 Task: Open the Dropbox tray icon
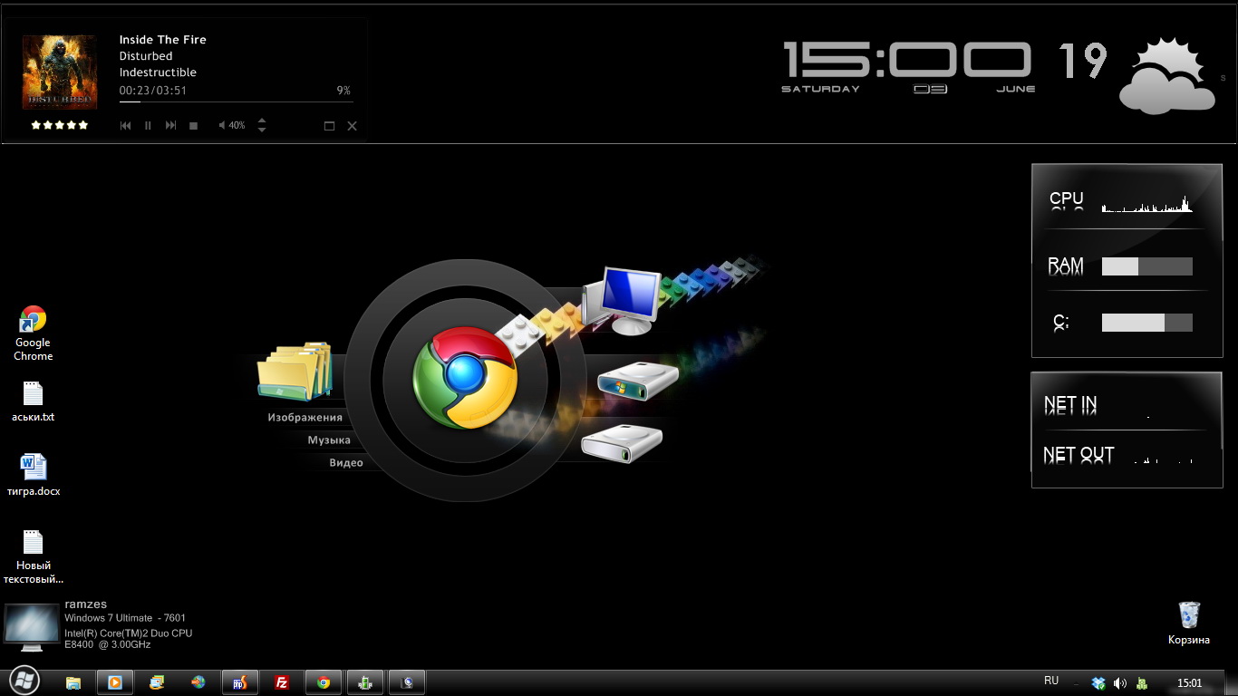coord(1099,683)
